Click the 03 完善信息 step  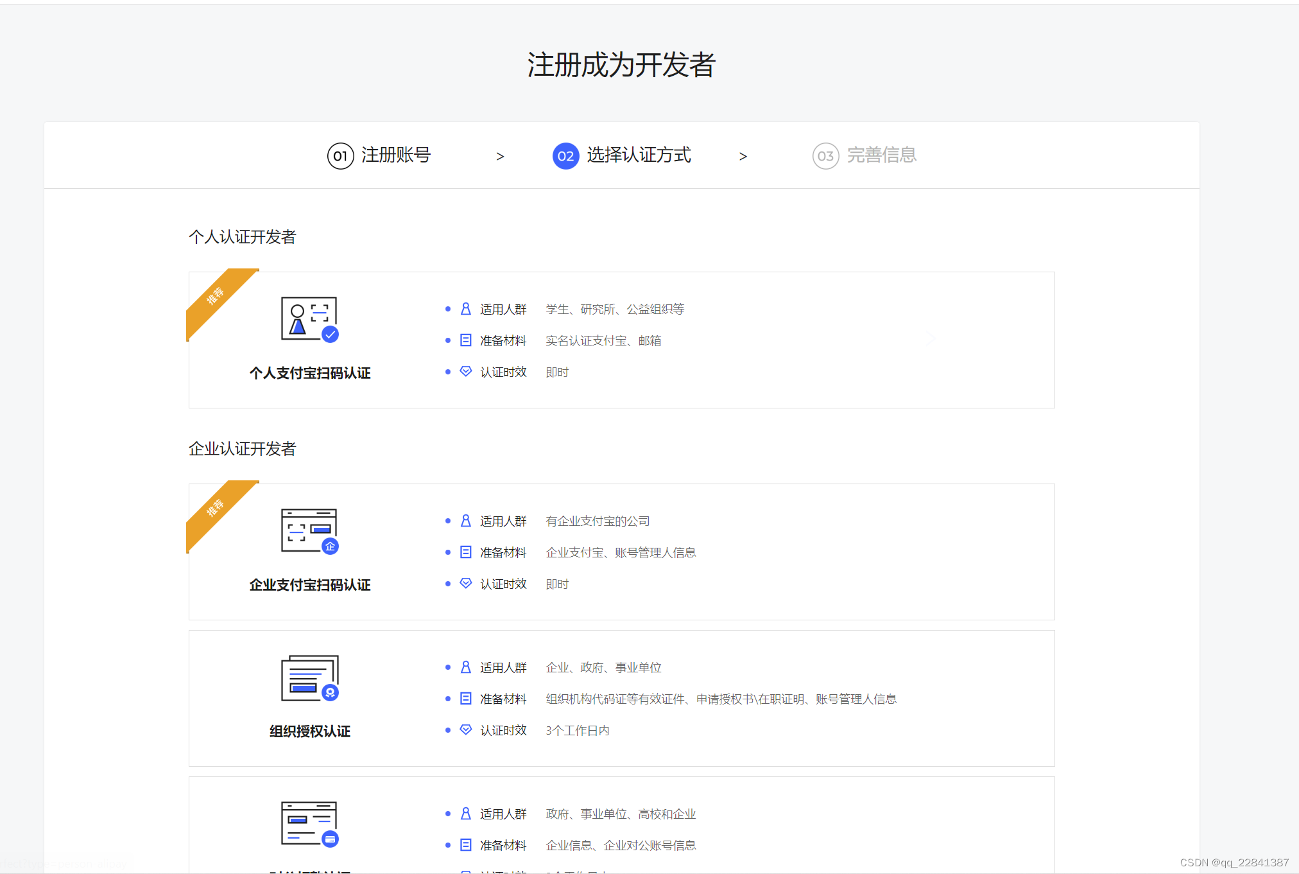click(864, 155)
